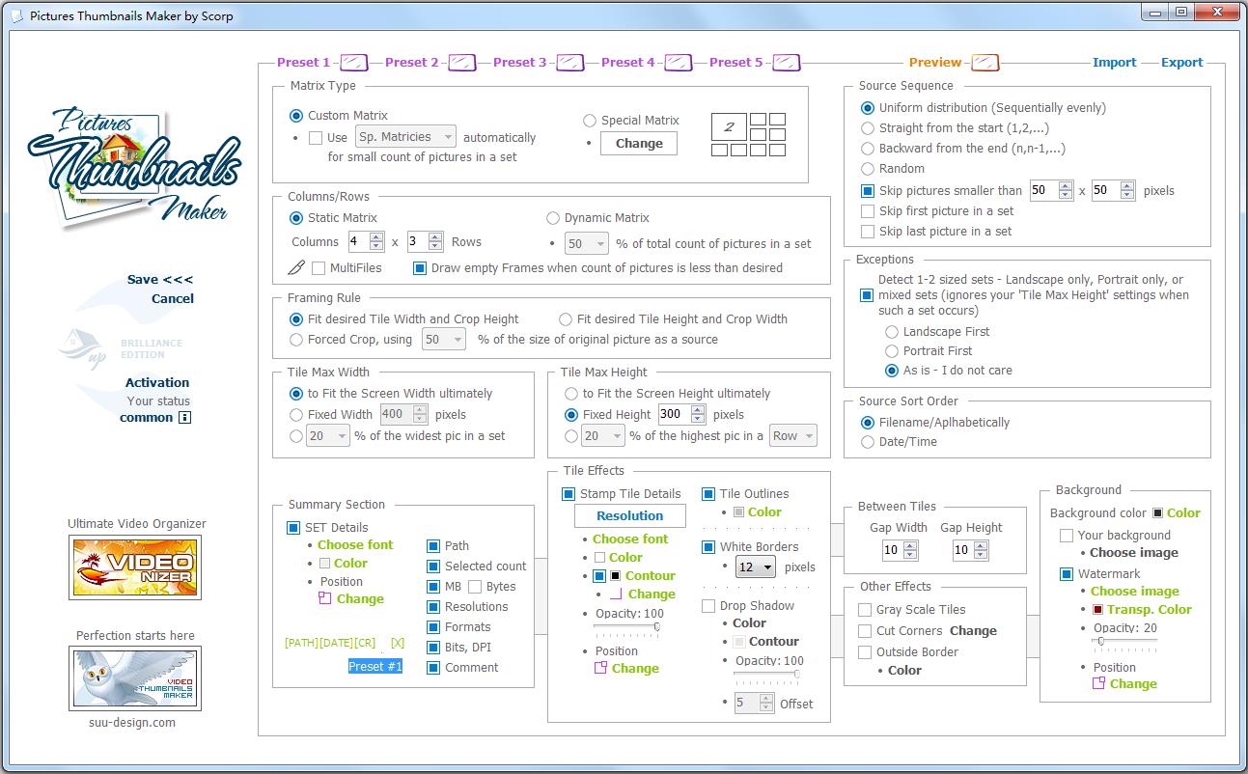
Task: Click the selected Preset #1 name field
Action: tap(375, 667)
